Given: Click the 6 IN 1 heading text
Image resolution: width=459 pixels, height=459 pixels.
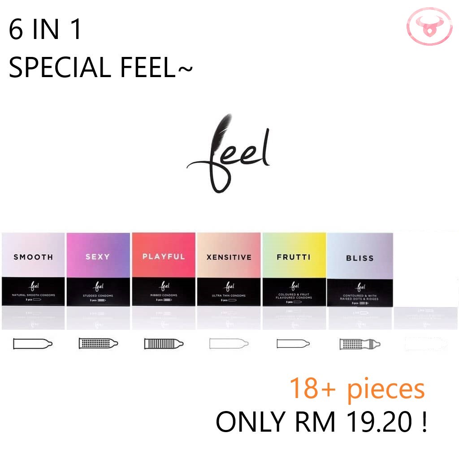Looking at the screenshot, I should (45, 29).
